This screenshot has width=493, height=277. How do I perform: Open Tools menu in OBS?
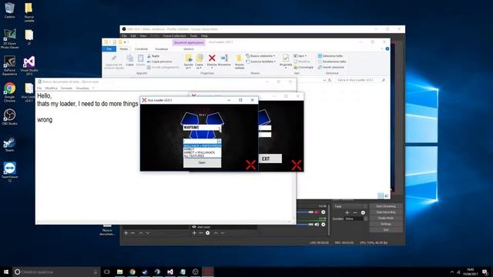pyautogui.click(x=193, y=36)
